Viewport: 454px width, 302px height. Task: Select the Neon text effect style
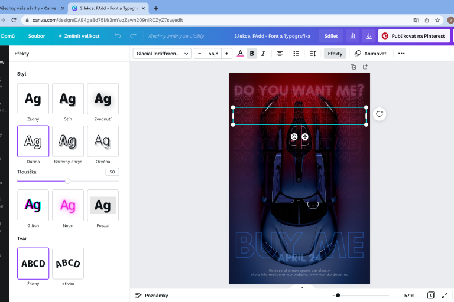[67, 205]
